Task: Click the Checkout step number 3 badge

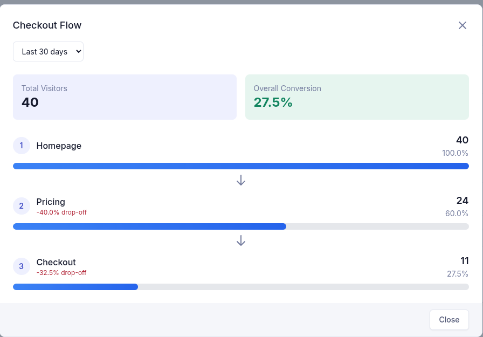Action: click(x=21, y=266)
